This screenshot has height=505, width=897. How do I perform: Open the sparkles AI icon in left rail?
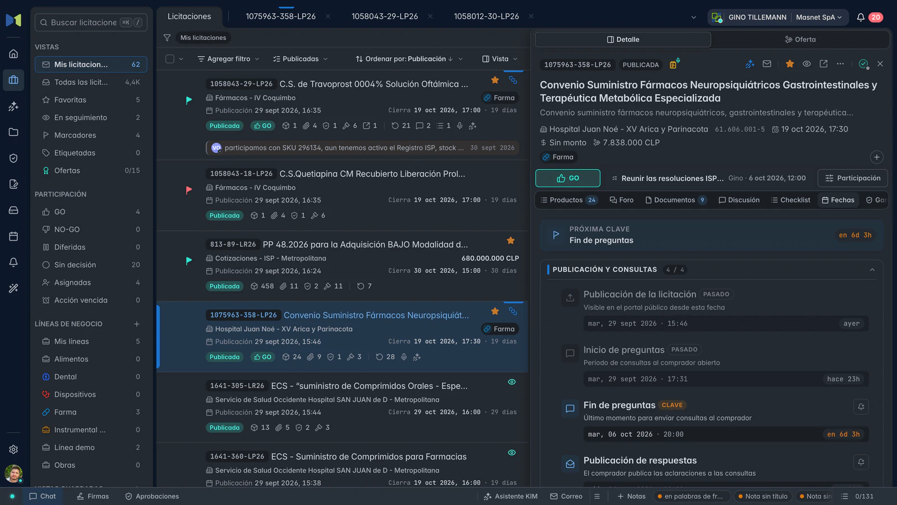coord(13,106)
